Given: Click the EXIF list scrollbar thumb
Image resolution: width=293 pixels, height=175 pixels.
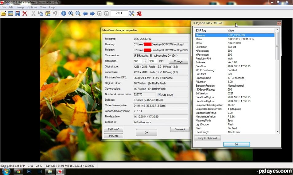Looking at the screenshot, I should click(277, 46).
